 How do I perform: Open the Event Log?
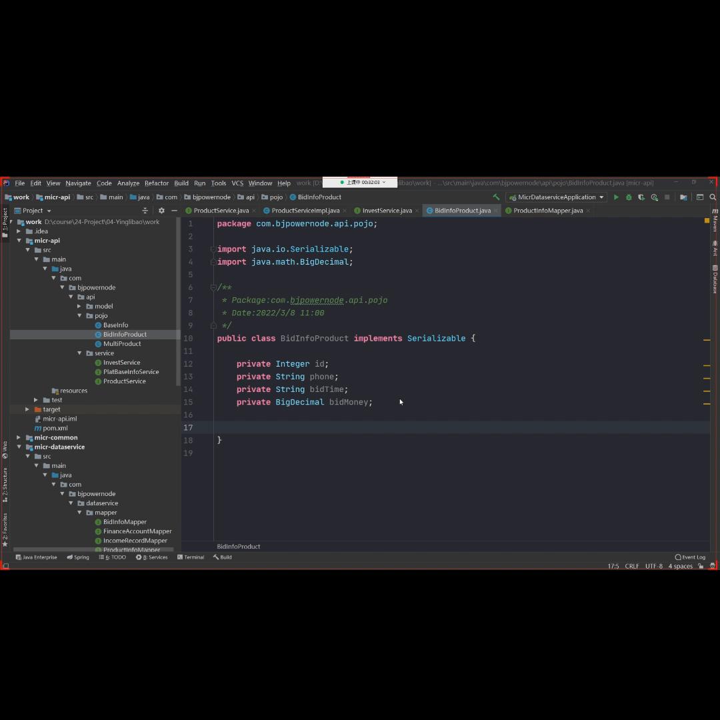(690, 557)
